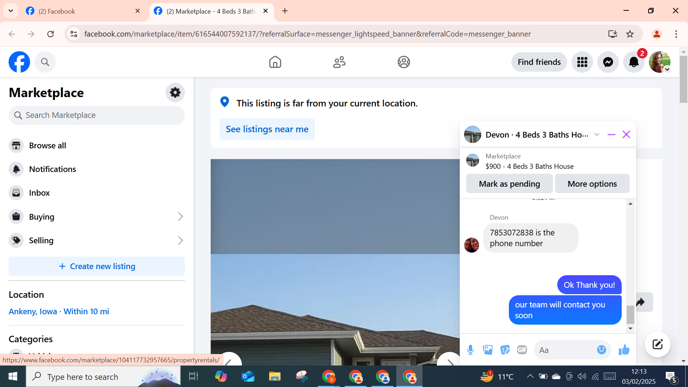The width and height of the screenshot is (688, 387).
Task: Click the page vertical scrollbar thumb
Action: click(683, 79)
